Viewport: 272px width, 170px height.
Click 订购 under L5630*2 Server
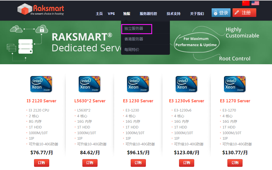90,163
